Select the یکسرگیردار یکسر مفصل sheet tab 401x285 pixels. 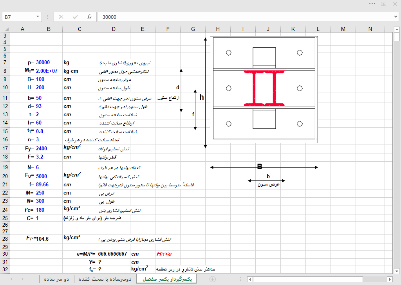[167, 279]
